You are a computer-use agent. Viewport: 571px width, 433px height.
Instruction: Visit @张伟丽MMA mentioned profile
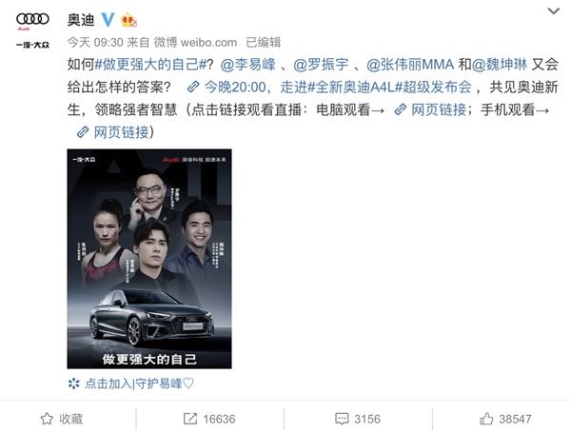pos(410,65)
